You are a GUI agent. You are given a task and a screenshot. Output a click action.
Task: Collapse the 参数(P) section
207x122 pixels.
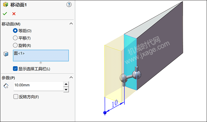tap(71, 77)
